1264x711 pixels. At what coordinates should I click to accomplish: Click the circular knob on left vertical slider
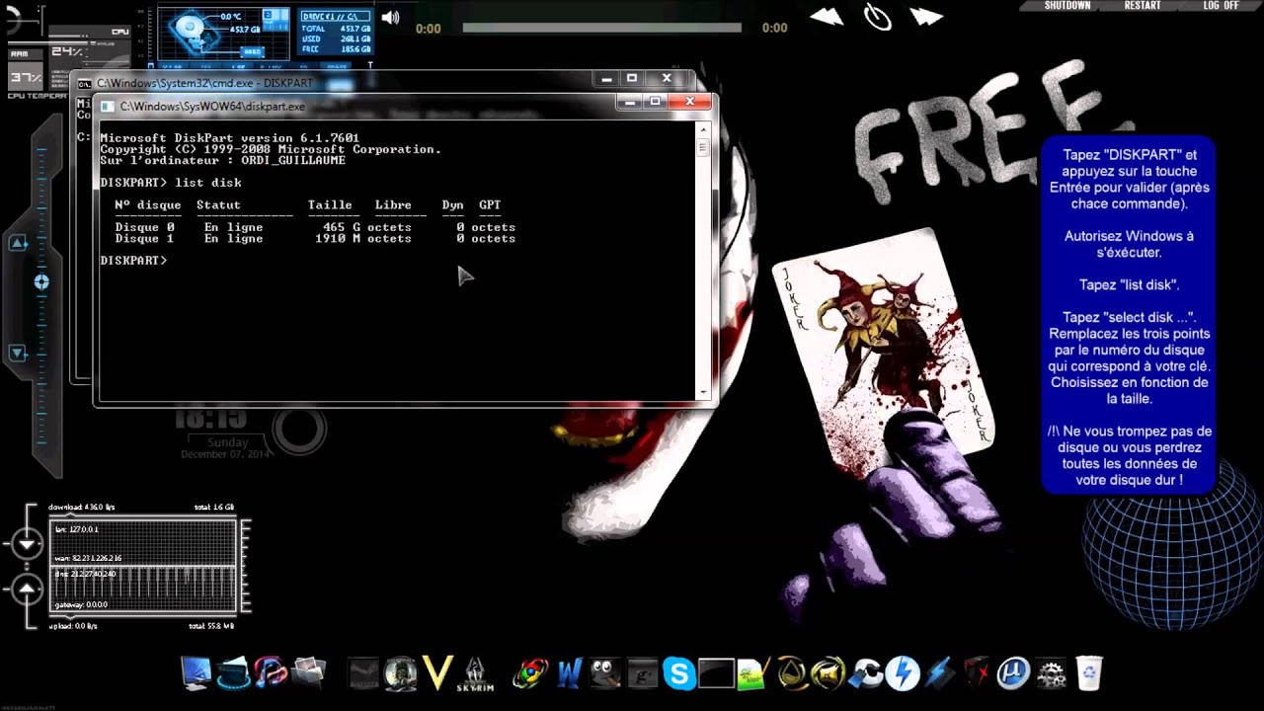point(41,282)
